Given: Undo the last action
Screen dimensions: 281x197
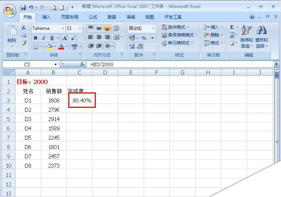Looking at the screenshot, I should click(x=31, y=8).
